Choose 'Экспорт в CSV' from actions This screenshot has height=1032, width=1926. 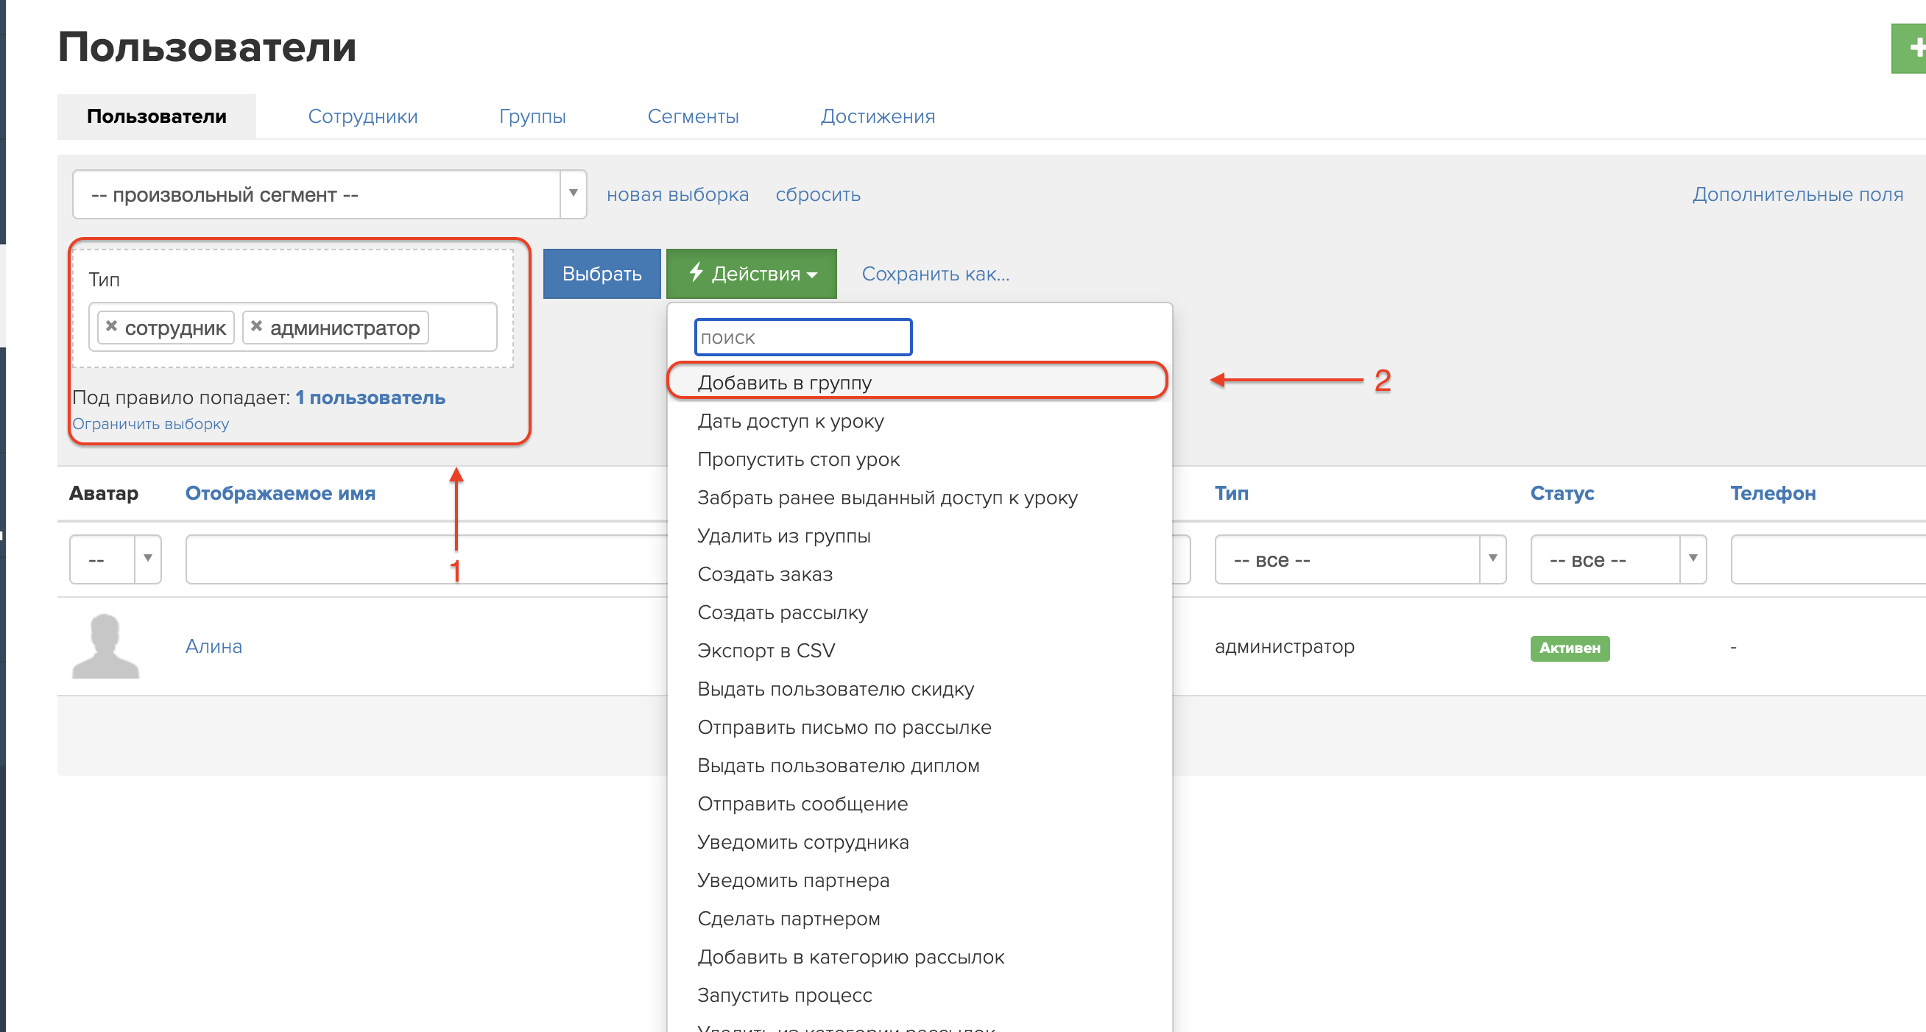click(x=766, y=651)
